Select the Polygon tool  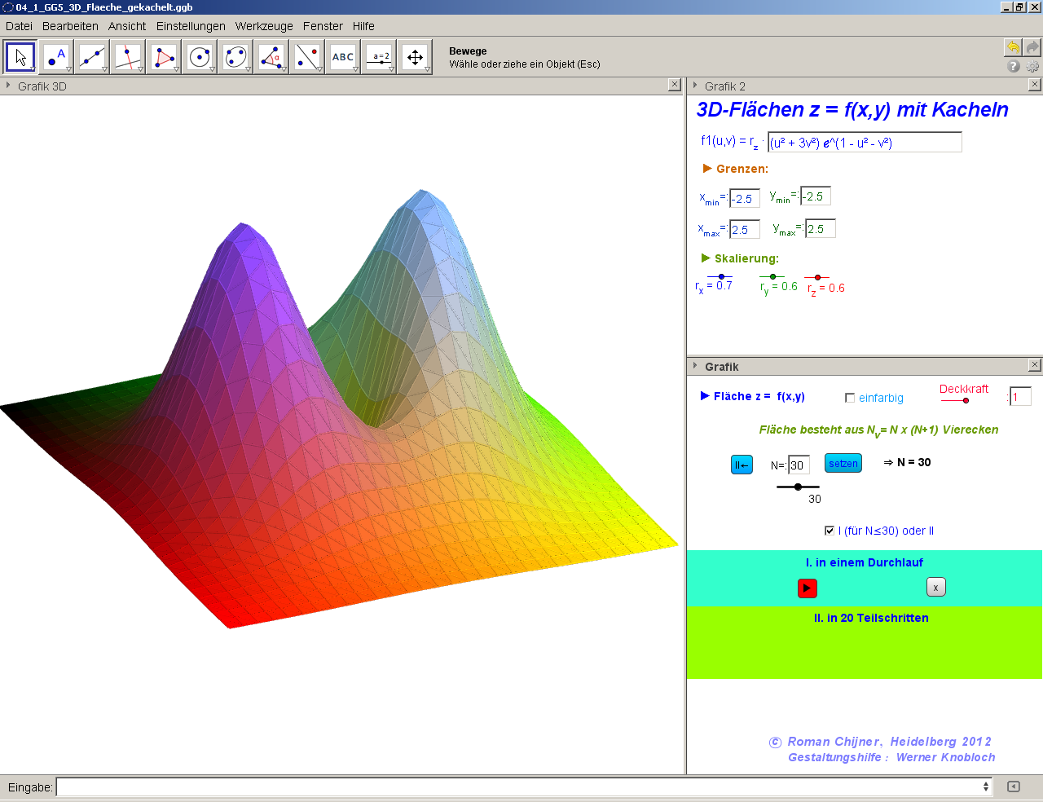pyautogui.click(x=164, y=57)
